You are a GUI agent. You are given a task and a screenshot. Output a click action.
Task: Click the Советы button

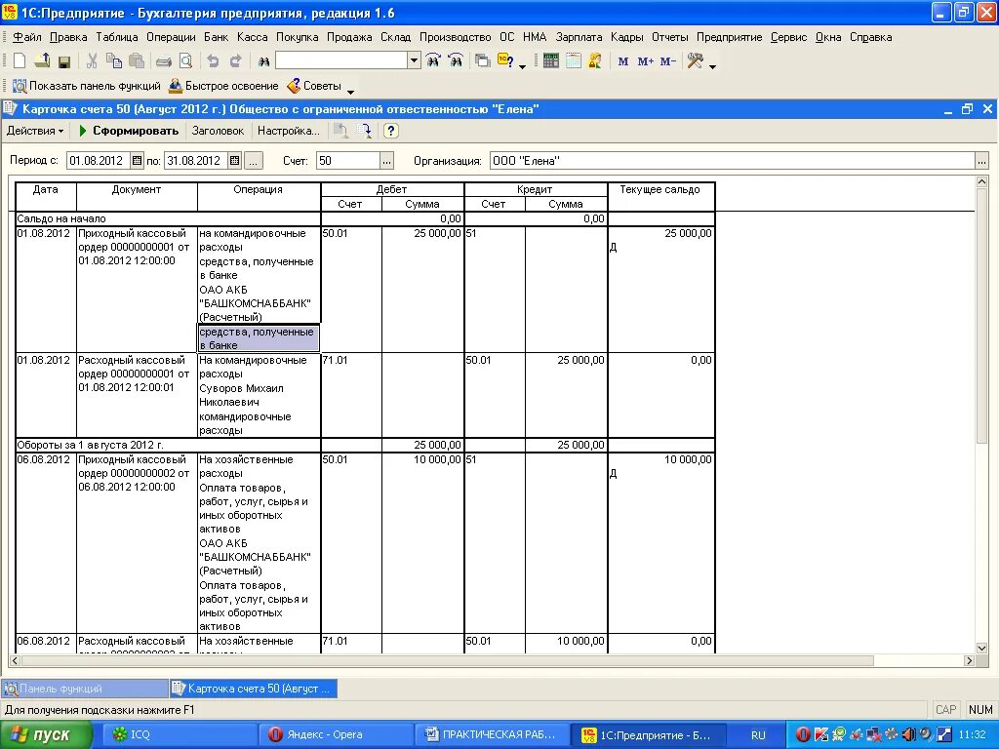point(314,86)
